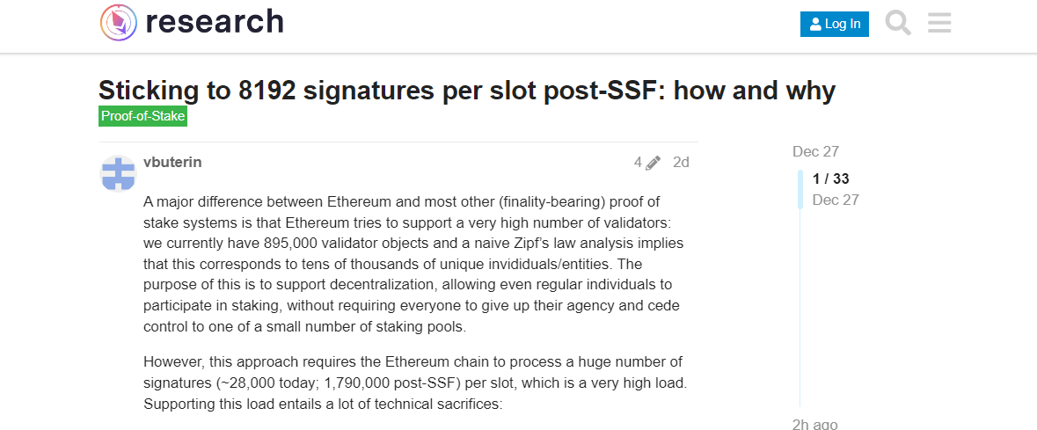Jump to latest post 2h ago

click(814, 423)
